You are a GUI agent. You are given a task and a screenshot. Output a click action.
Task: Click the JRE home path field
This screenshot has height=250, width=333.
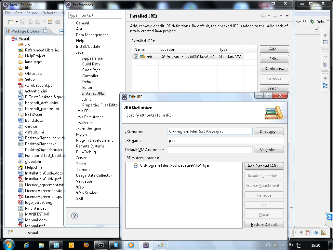[210, 132]
